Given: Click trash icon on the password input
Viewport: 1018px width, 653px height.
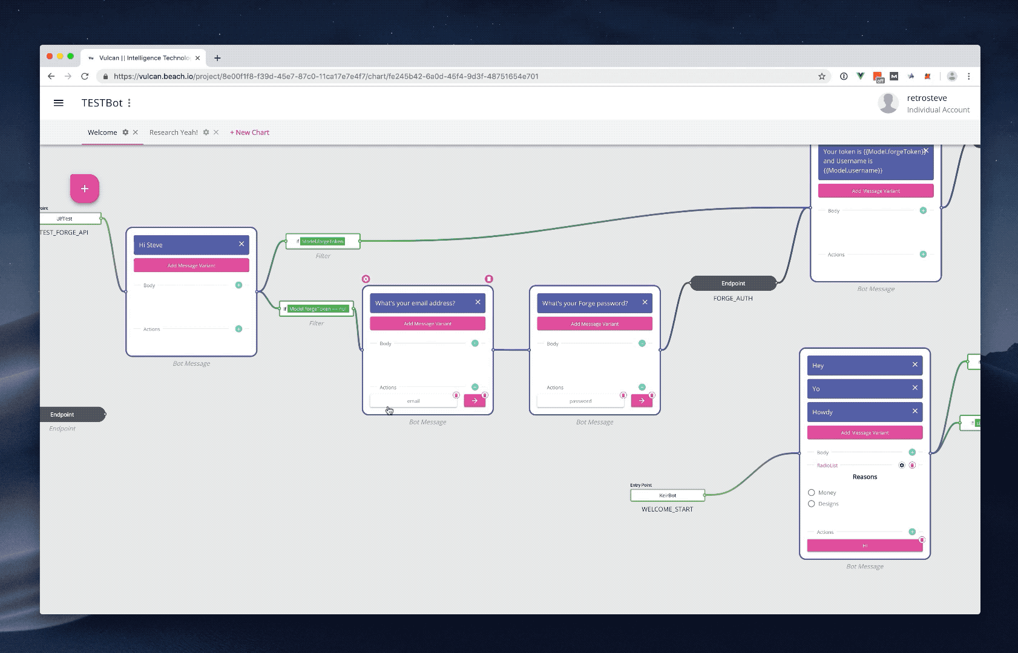Looking at the screenshot, I should [x=623, y=395].
